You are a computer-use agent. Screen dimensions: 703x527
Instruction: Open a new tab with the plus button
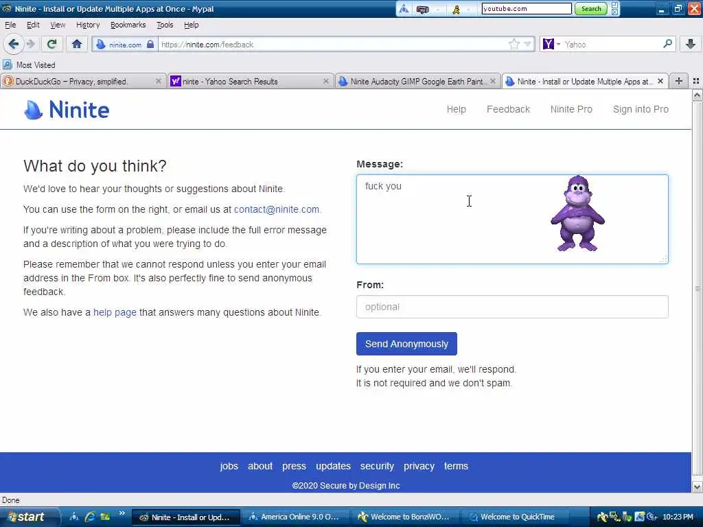(x=679, y=81)
